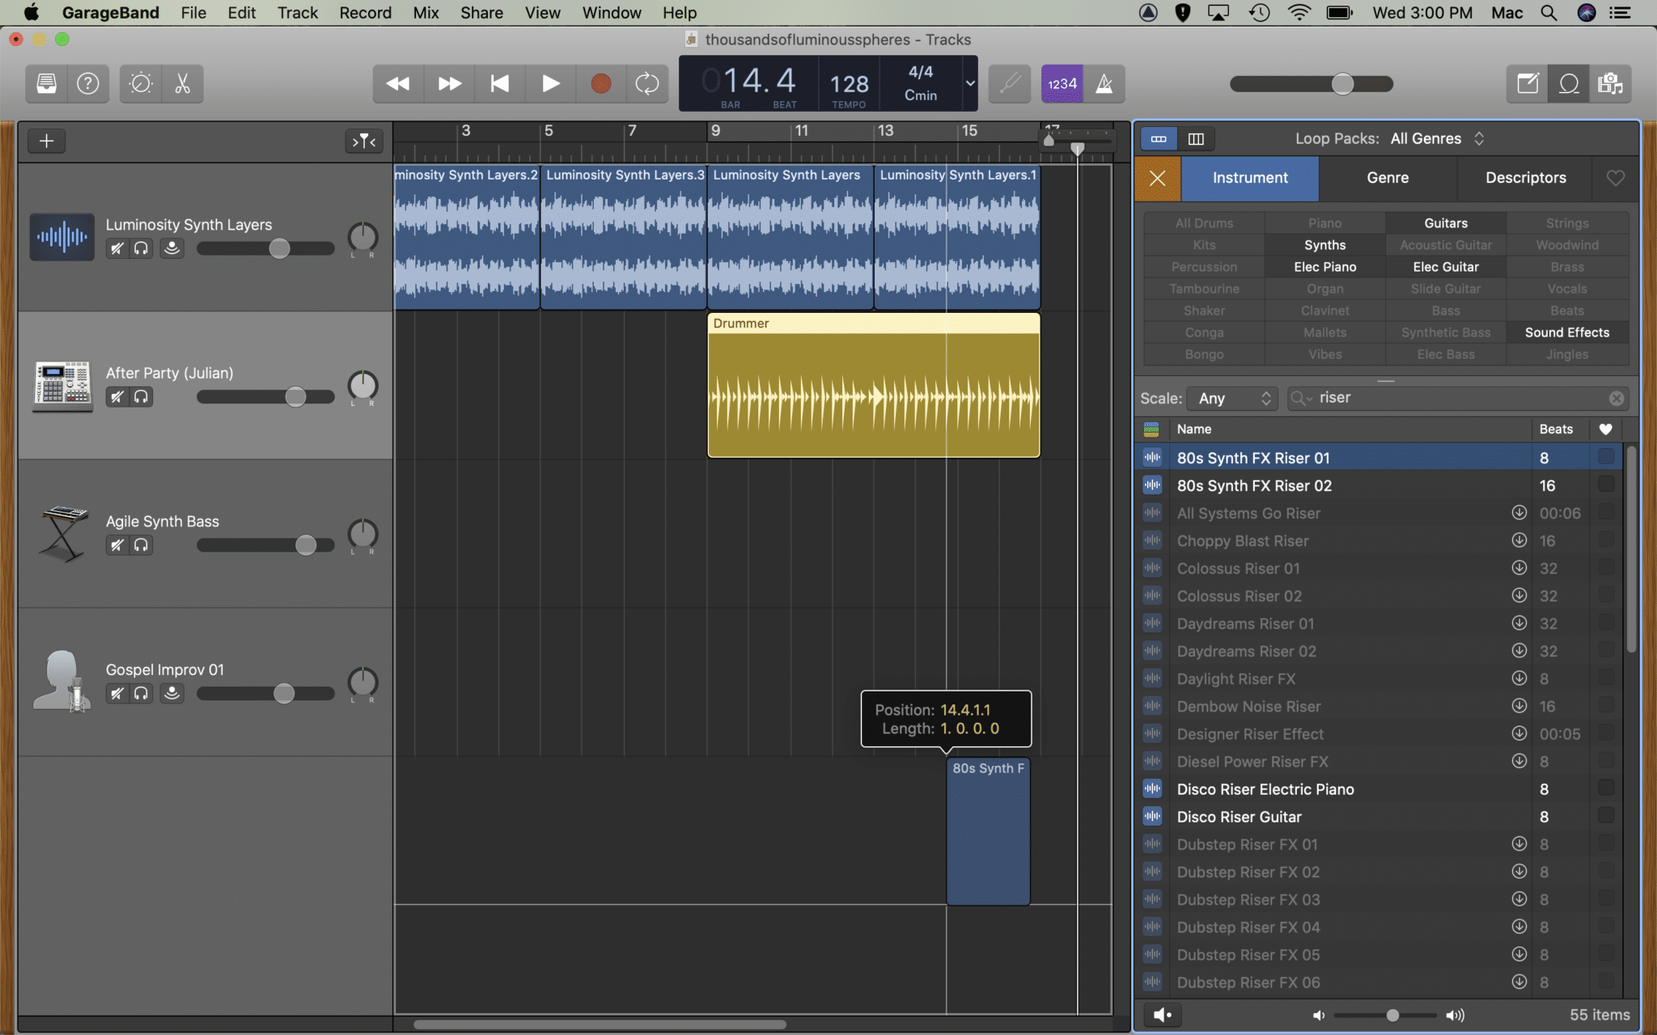The width and height of the screenshot is (1657, 1035).
Task: Open the Track menu
Action: tap(297, 12)
